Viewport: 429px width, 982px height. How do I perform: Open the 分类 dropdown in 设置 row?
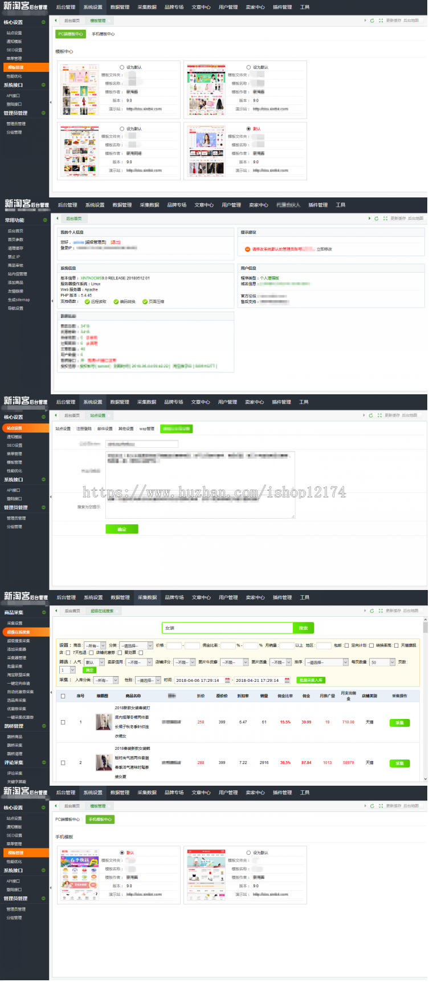(136, 646)
